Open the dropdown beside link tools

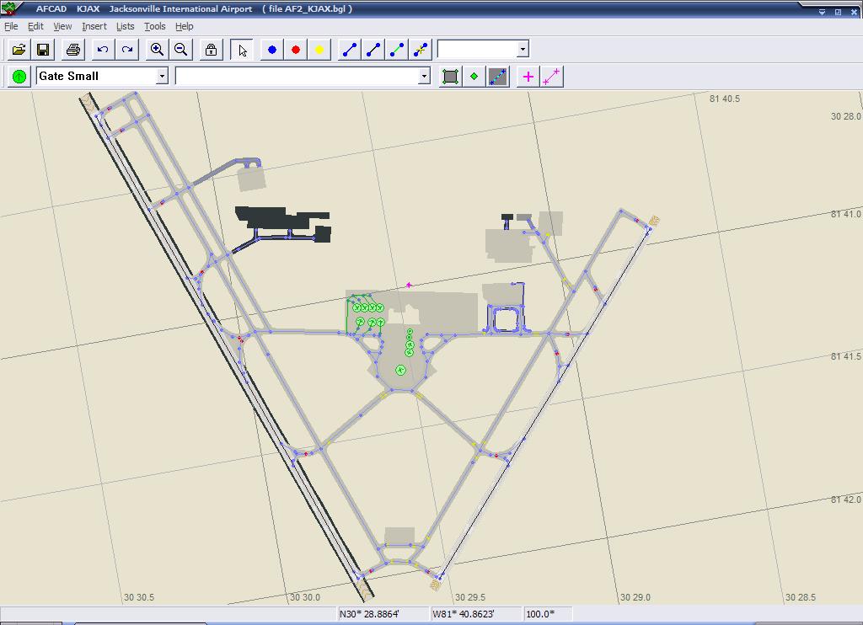(523, 50)
